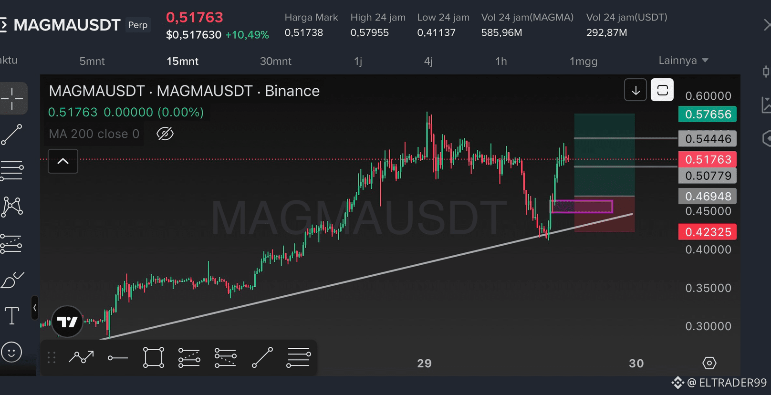Viewport: 771px width, 395px height.
Task: Switch to the 30mnt timeframe
Action: 276,61
